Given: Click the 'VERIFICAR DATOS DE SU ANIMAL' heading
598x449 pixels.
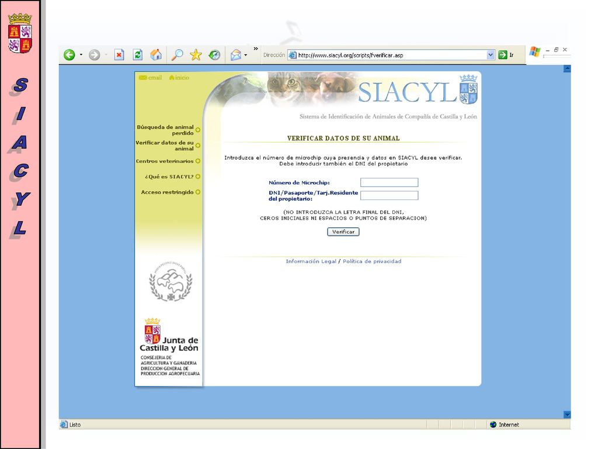Looking at the screenshot, I should tap(343, 138).
